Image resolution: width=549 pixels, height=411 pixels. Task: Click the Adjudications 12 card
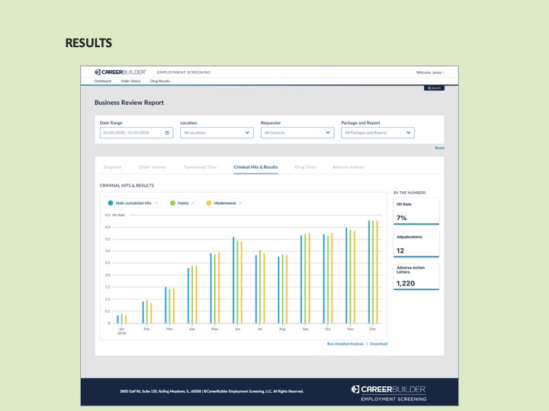(x=416, y=244)
